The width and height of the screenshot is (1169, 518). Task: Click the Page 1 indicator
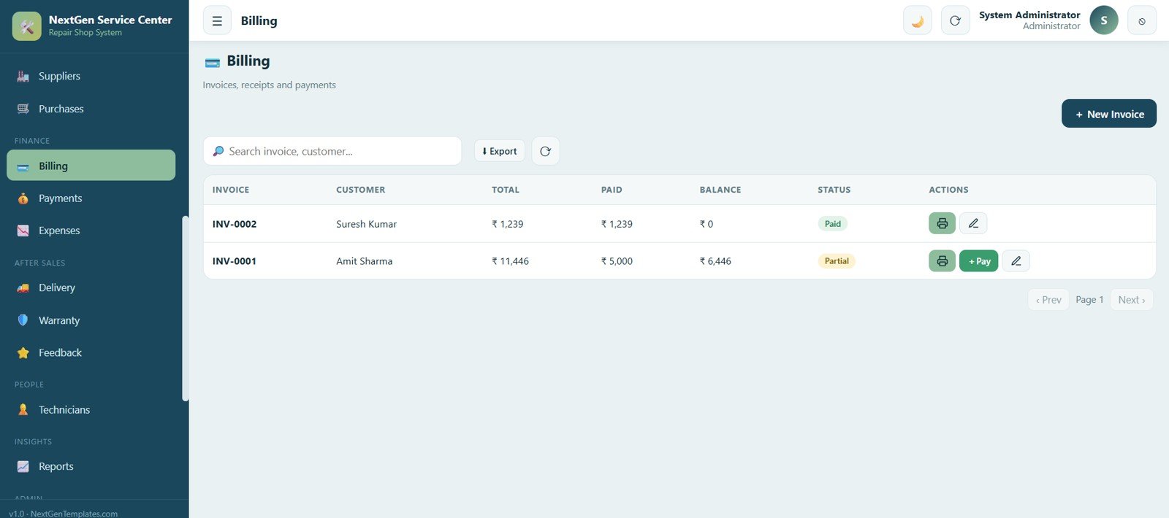(1089, 300)
